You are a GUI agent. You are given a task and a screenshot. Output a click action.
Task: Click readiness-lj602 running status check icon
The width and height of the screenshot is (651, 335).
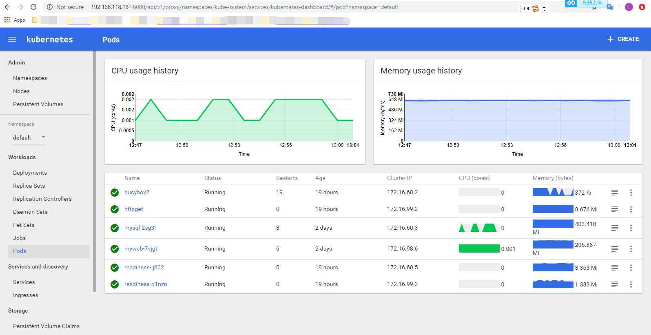tap(115, 268)
